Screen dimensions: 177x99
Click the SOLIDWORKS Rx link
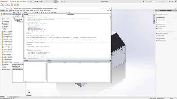click(x=160, y=21)
